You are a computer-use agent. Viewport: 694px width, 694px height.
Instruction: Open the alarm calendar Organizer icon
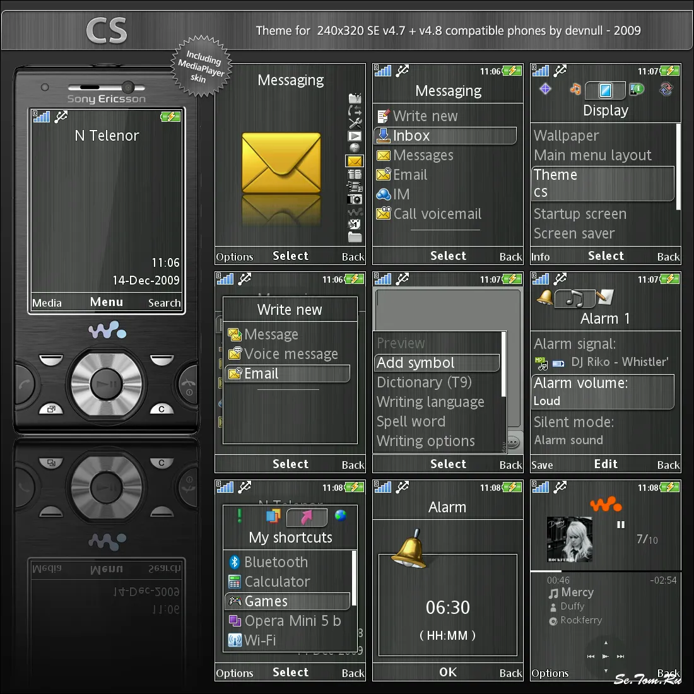[x=355, y=224]
